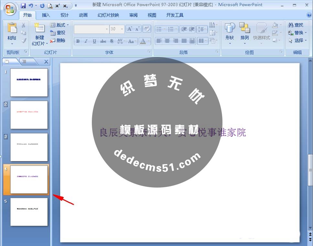The width and height of the screenshot is (313, 246).
Task: Select slide 2 thumbnail in slide panel
Action: point(29,115)
